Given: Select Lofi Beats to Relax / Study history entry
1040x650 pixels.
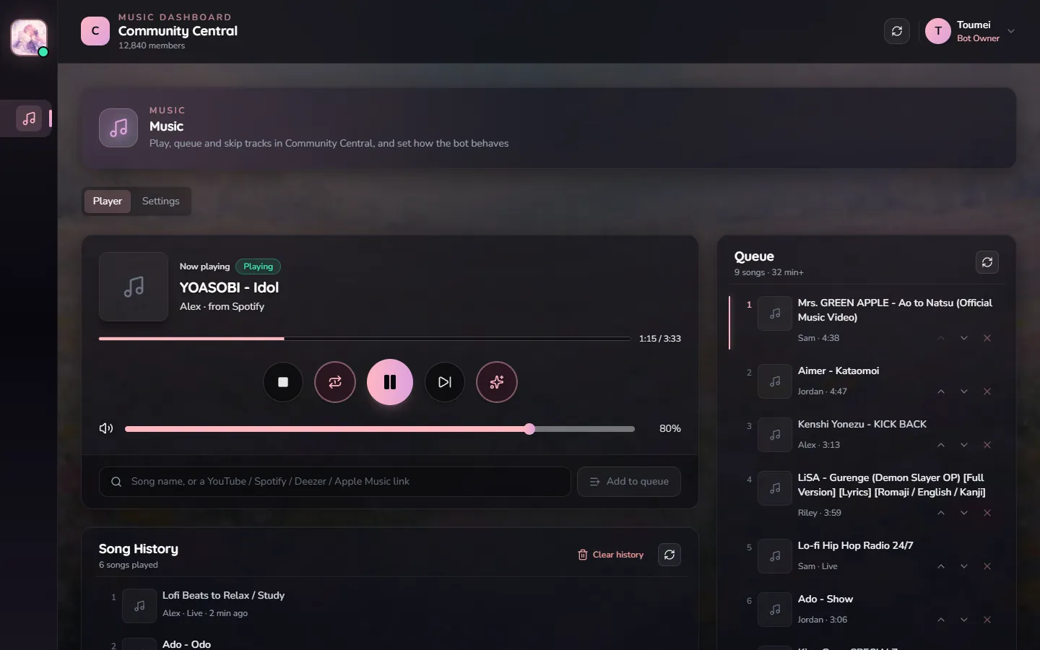Looking at the screenshot, I should tap(390, 604).
